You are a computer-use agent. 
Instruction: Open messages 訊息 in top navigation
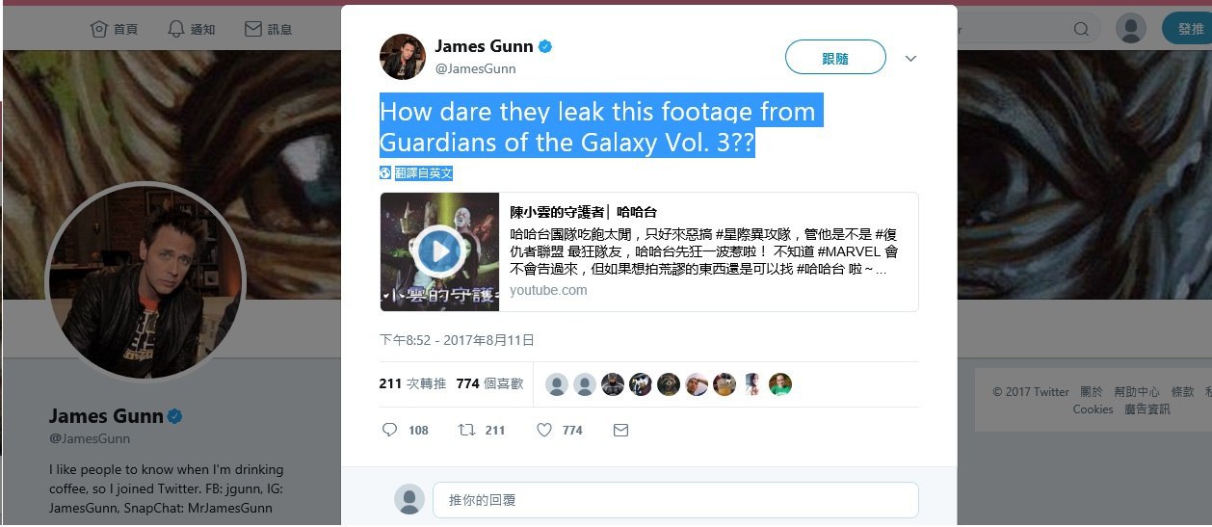click(268, 30)
